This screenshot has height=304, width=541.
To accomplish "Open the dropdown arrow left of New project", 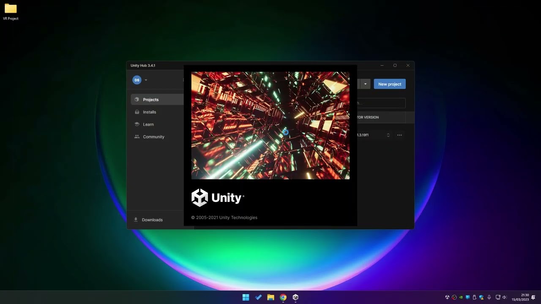I will click(366, 84).
